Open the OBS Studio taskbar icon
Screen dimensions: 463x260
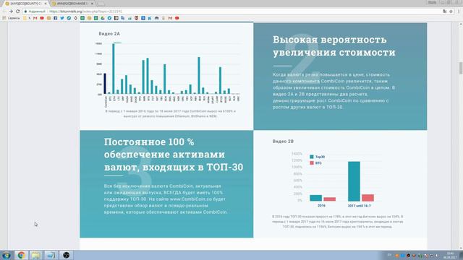[x=66, y=255]
